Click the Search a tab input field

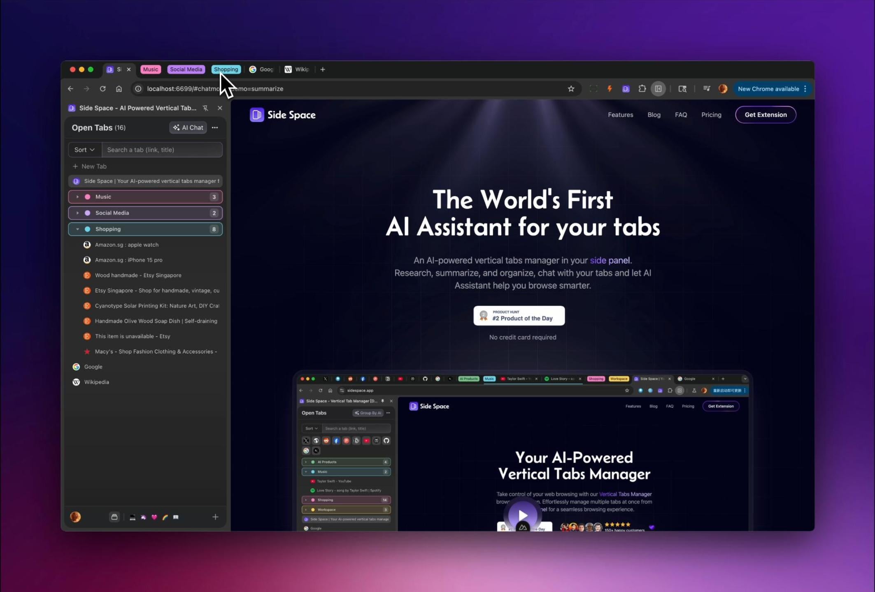point(162,150)
